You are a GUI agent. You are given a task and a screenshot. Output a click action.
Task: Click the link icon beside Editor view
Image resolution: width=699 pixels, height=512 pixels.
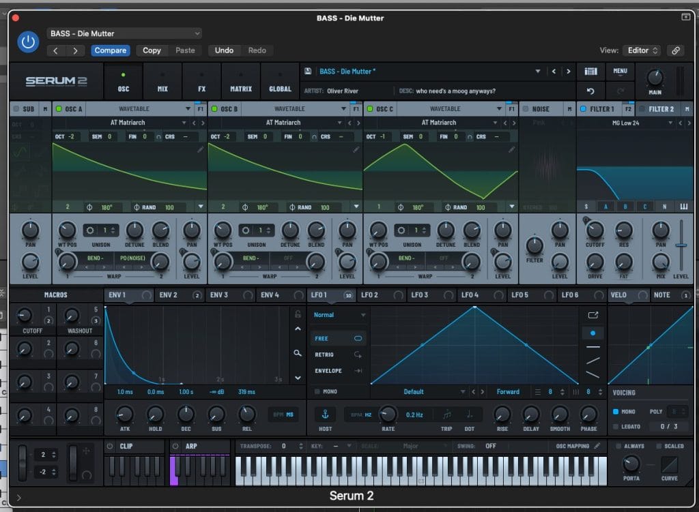[676, 50]
